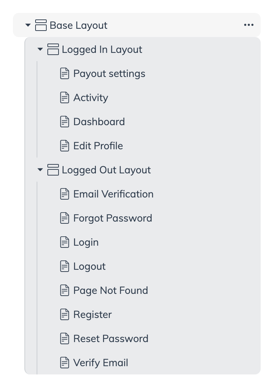Click the Logged Out Layout layout icon
Image resolution: width=270 pixels, height=382 pixels.
click(53, 169)
